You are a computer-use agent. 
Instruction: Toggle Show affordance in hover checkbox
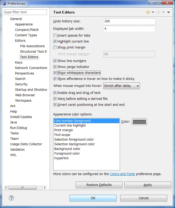[55, 79]
